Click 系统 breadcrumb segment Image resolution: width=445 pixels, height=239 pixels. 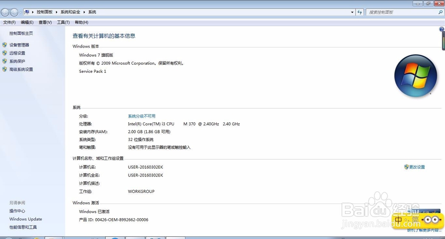pyautogui.click(x=92, y=12)
